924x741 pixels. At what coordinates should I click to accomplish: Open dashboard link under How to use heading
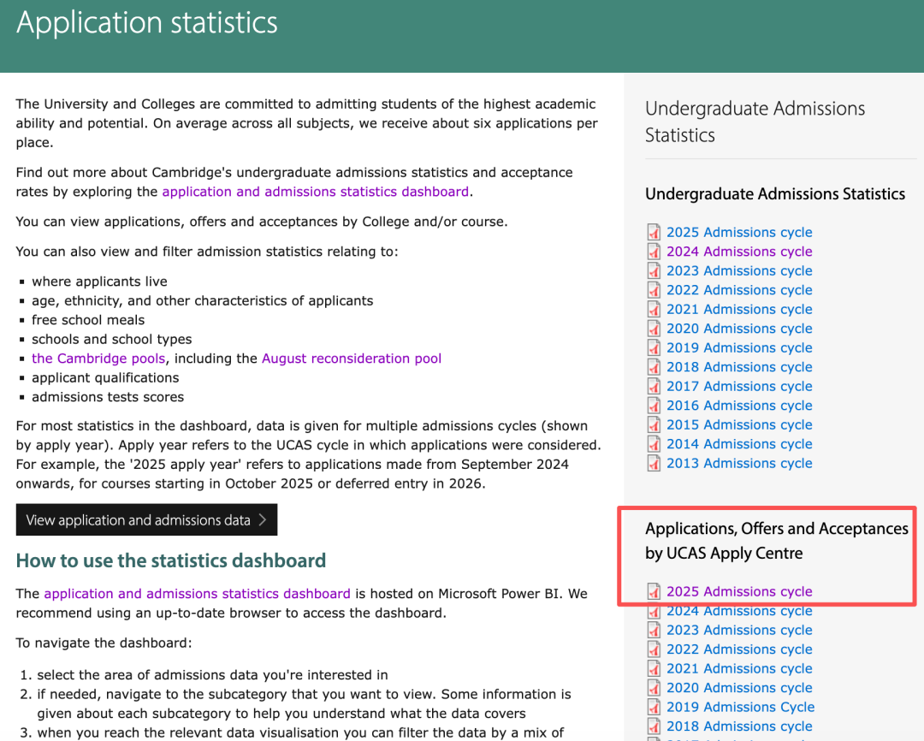point(197,594)
